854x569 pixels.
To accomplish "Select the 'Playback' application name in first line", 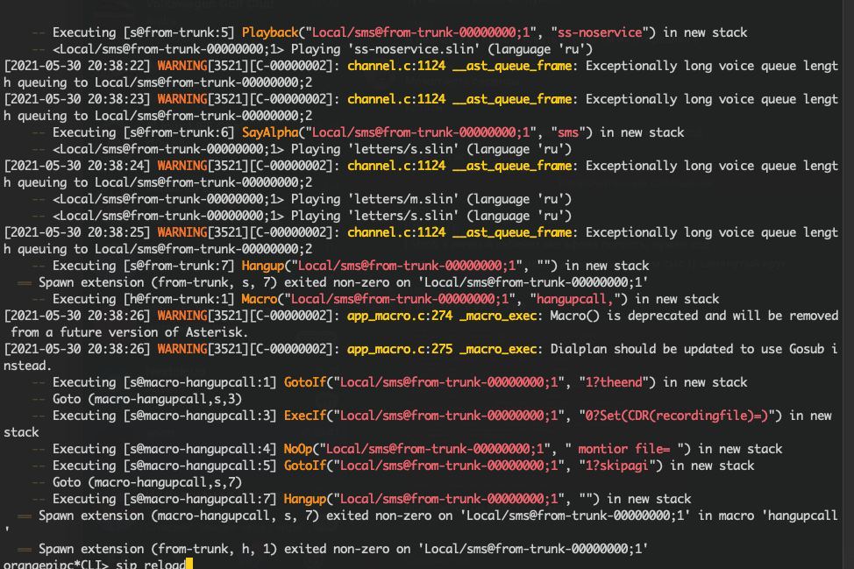I will 270,32.
